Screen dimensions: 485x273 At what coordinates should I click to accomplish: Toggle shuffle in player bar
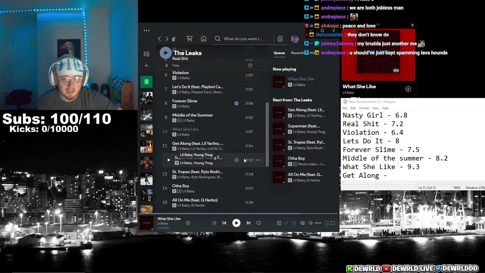click(x=214, y=223)
